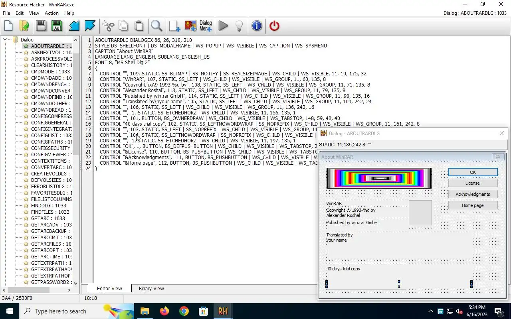Cut with the scissors icon
This screenshot has height=319, width=511.
108,26
